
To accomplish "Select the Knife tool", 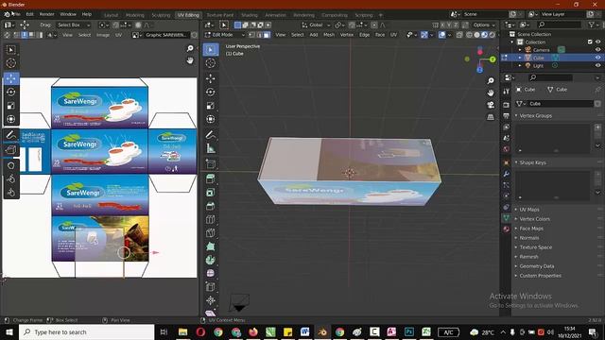I will [210, 233].
